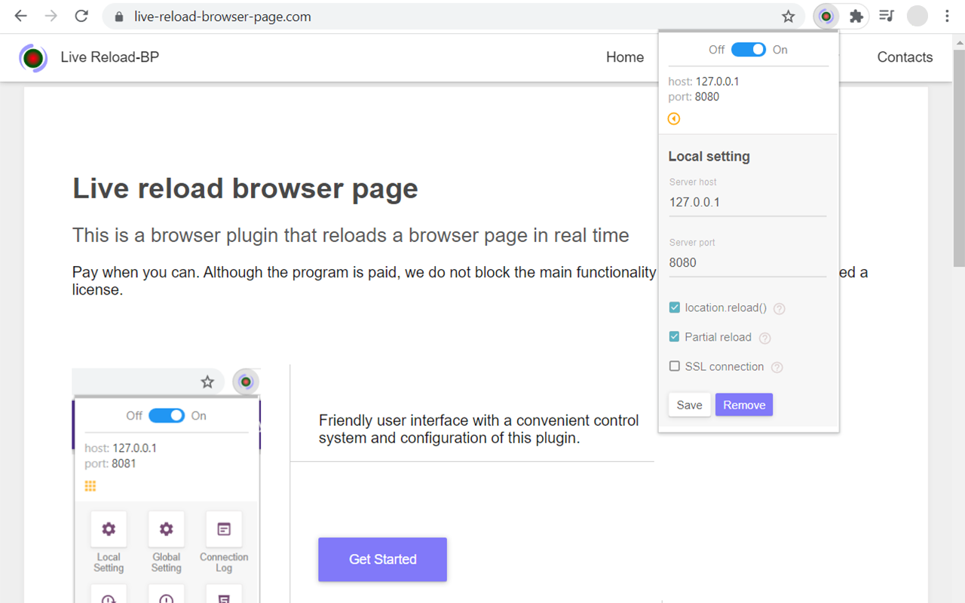Click the orange back-arrow icon in popup

pos(673,118)
